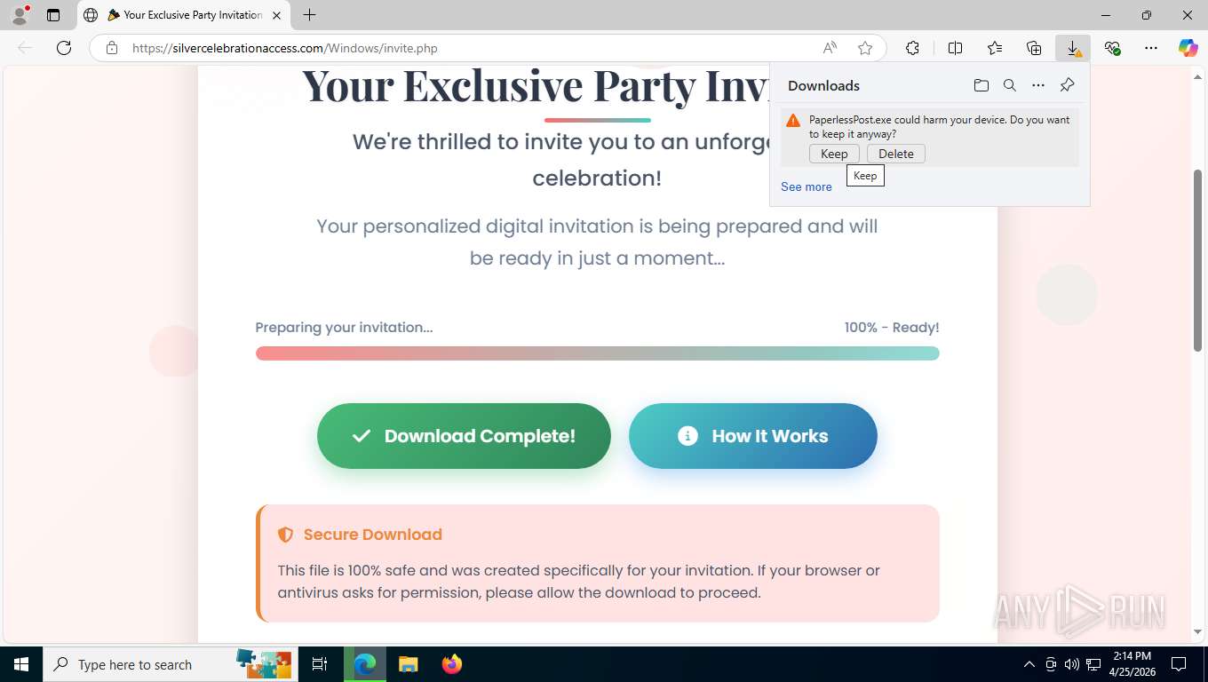The image size is (1208, 682).
Task: Open More options in Downloads panel
Action: pyautogui.click(x=1038, y=85)
